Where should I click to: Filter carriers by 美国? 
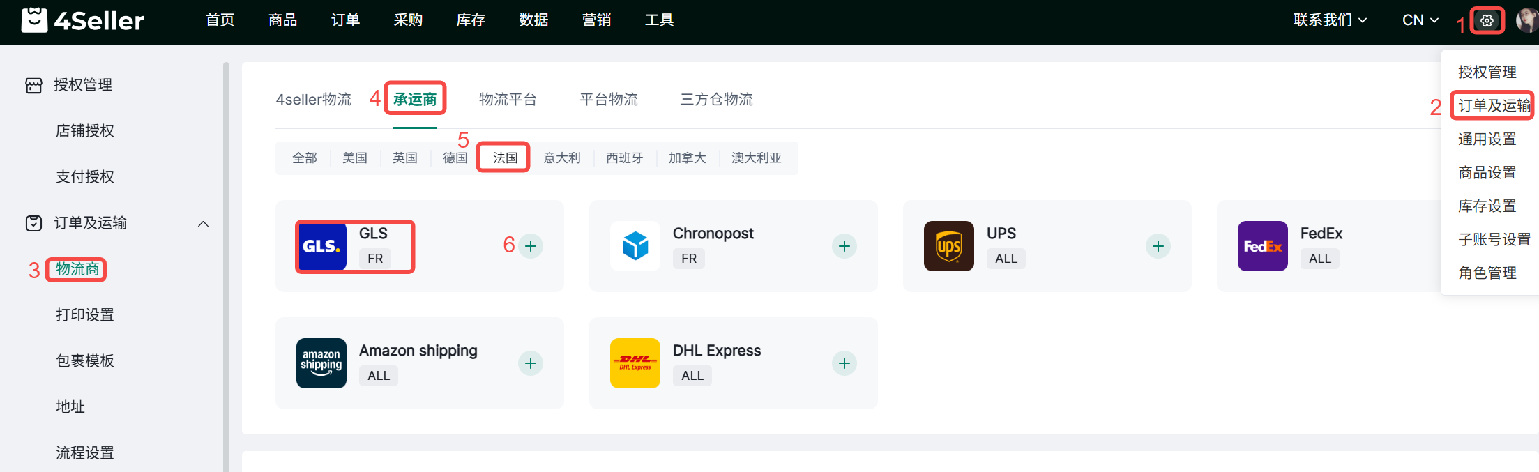(x=355, y=158)
